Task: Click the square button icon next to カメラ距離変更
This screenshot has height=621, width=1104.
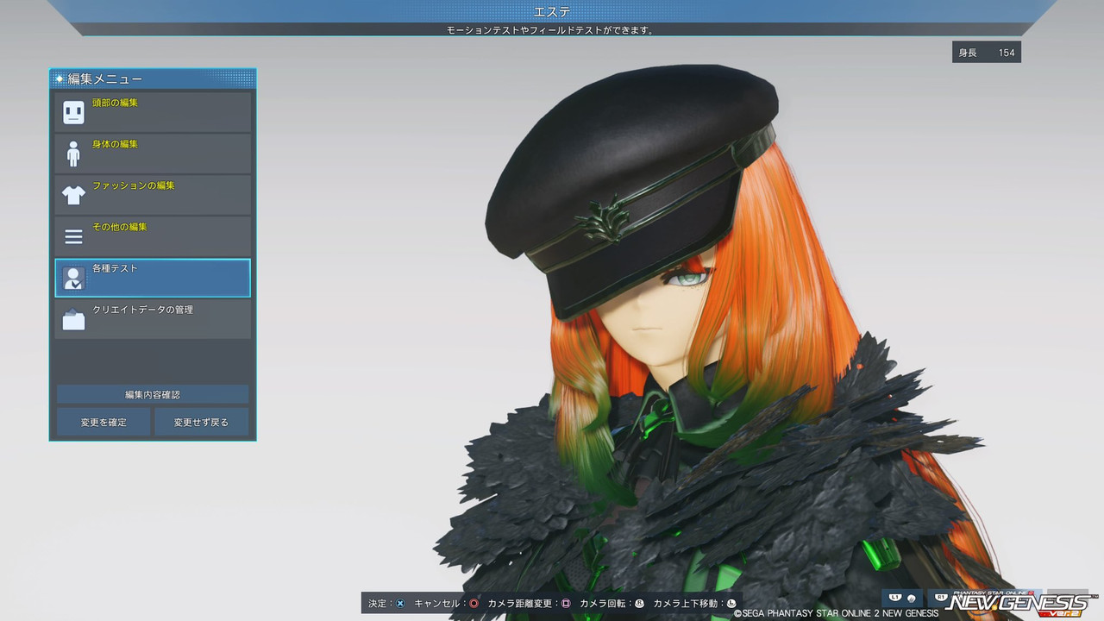Action: click(566, 604)
